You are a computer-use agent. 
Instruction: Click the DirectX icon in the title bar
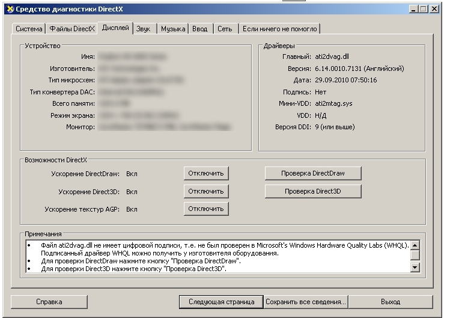(x=10, y=9)
